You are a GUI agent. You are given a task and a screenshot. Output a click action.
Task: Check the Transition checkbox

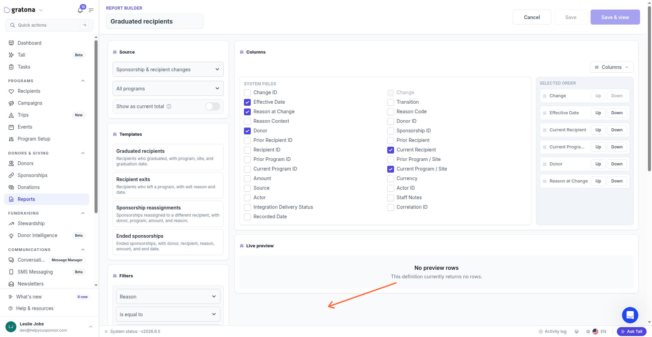coord(391,102)
